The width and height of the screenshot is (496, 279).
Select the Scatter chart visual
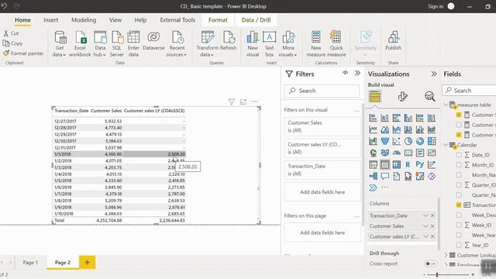(396, 141)
